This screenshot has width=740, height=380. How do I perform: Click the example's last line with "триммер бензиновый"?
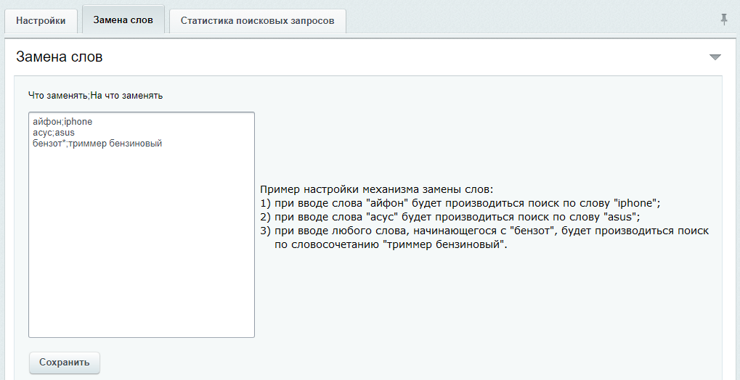(x=390, y=245)
